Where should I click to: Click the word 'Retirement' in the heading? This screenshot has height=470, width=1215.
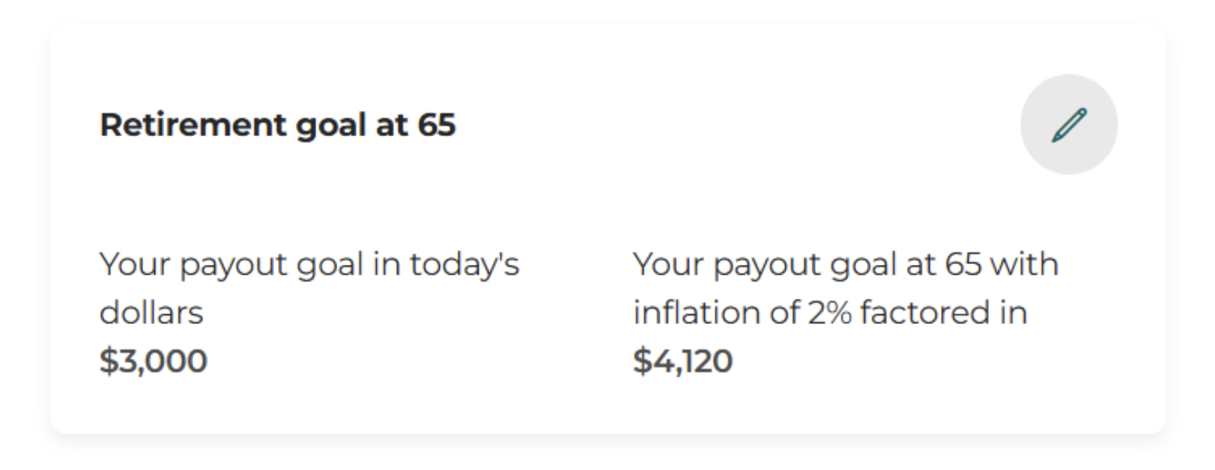tap(193, 124)
